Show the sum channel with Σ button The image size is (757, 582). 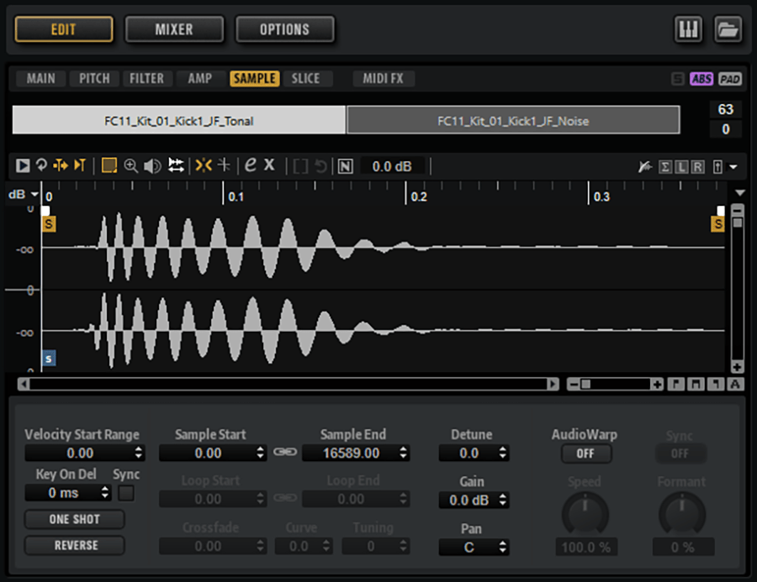click(665, 167)
